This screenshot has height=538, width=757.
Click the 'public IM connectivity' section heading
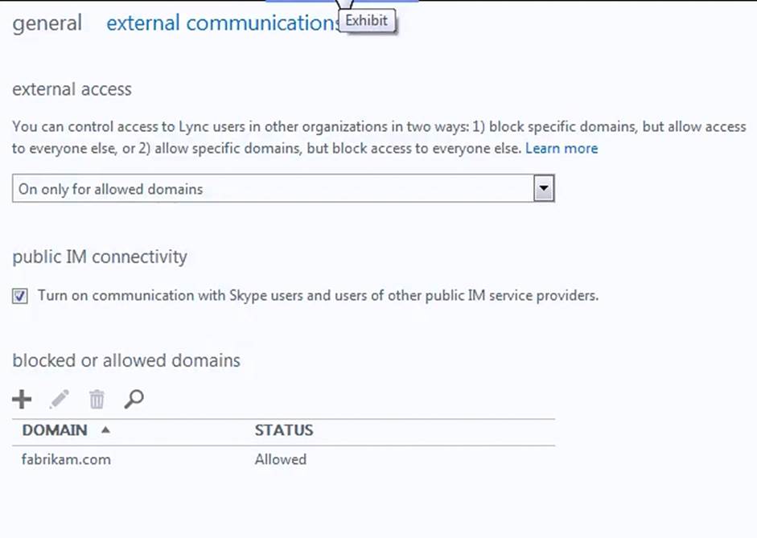point(100,257)
